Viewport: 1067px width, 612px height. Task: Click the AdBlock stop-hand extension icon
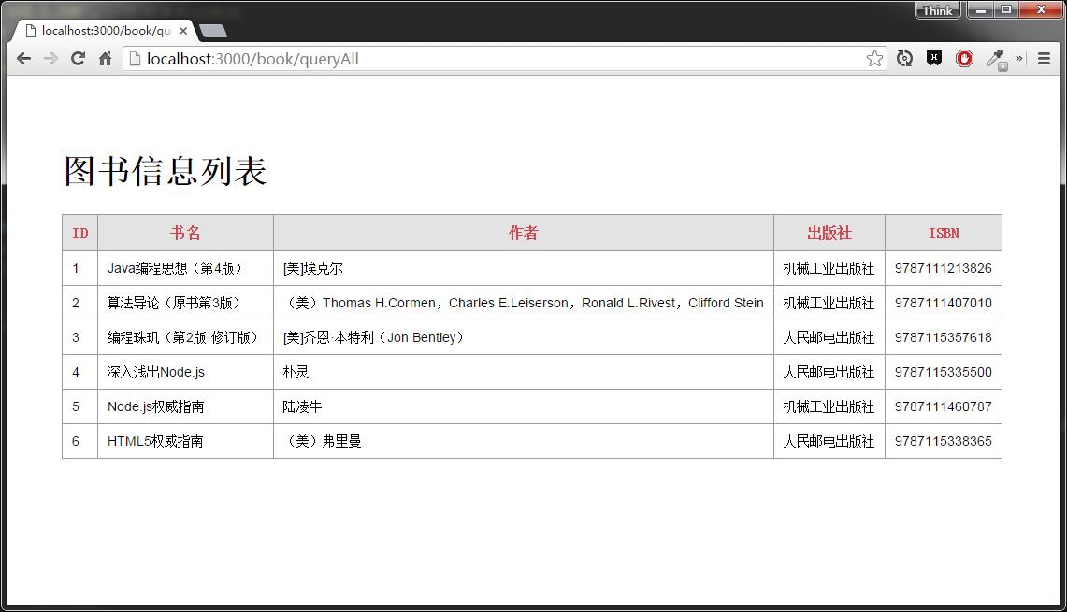pyautogui.click(x=963, y=58)
